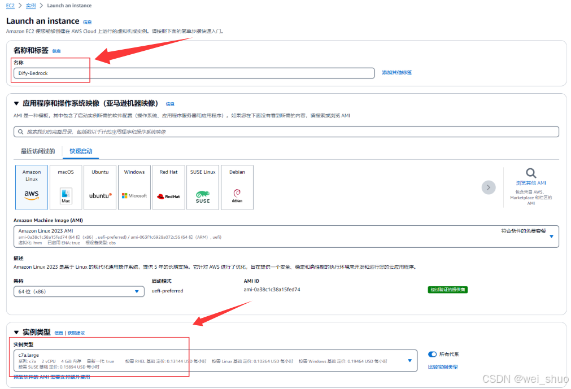This screenshot has width=571, height=389.
Task: Collapse the 应用程序和操作系统映像 section
Action: coord(16,104)
